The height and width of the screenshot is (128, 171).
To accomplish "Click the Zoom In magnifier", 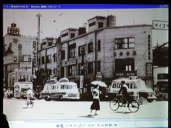I will tap(80, 125).
